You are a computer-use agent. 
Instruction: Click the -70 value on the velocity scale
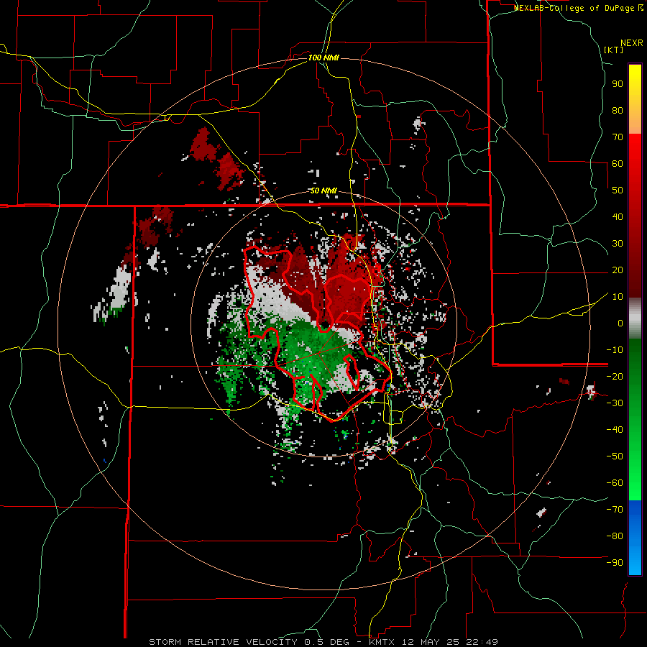point(615,510)
